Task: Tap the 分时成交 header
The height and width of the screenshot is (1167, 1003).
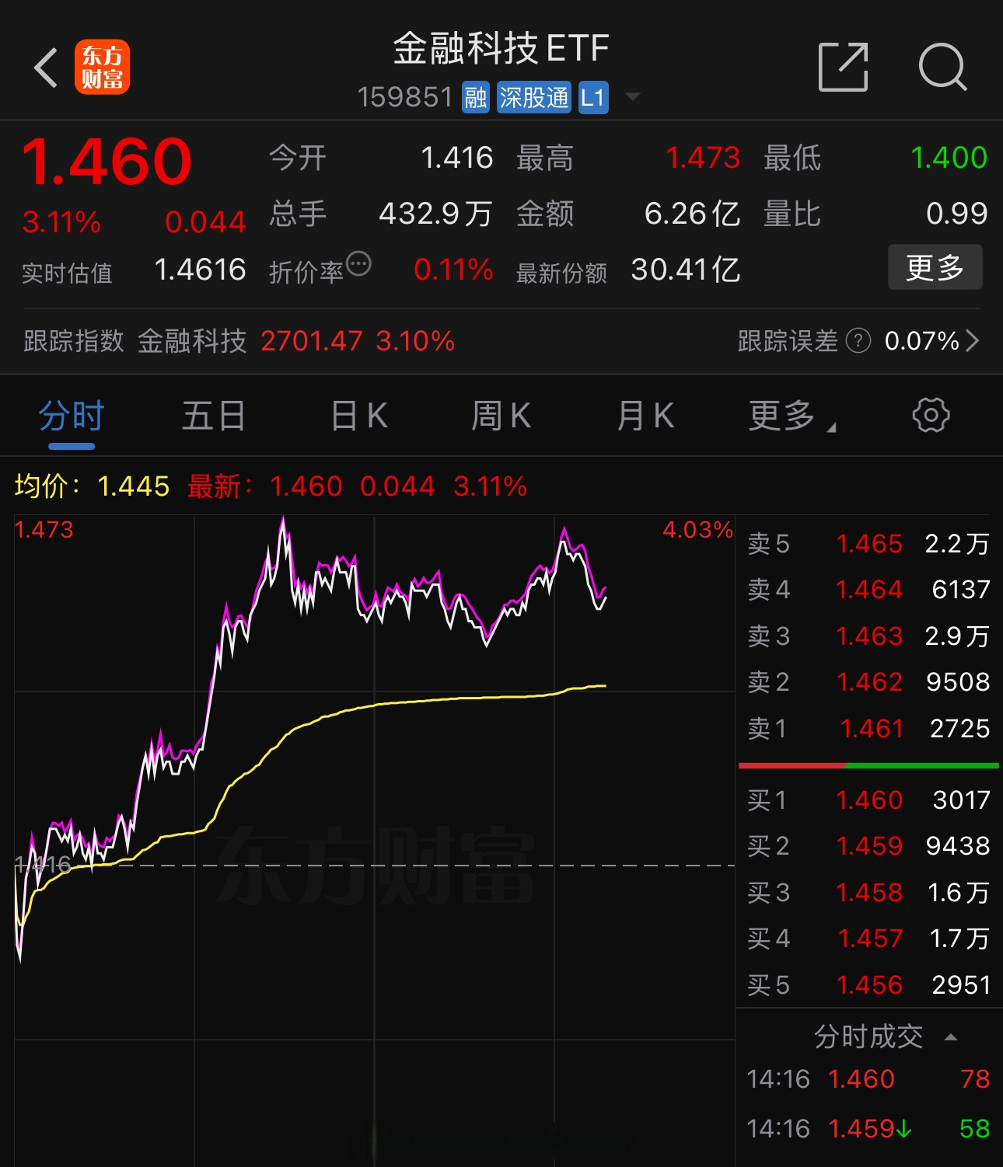Action: click(868, 1036)
